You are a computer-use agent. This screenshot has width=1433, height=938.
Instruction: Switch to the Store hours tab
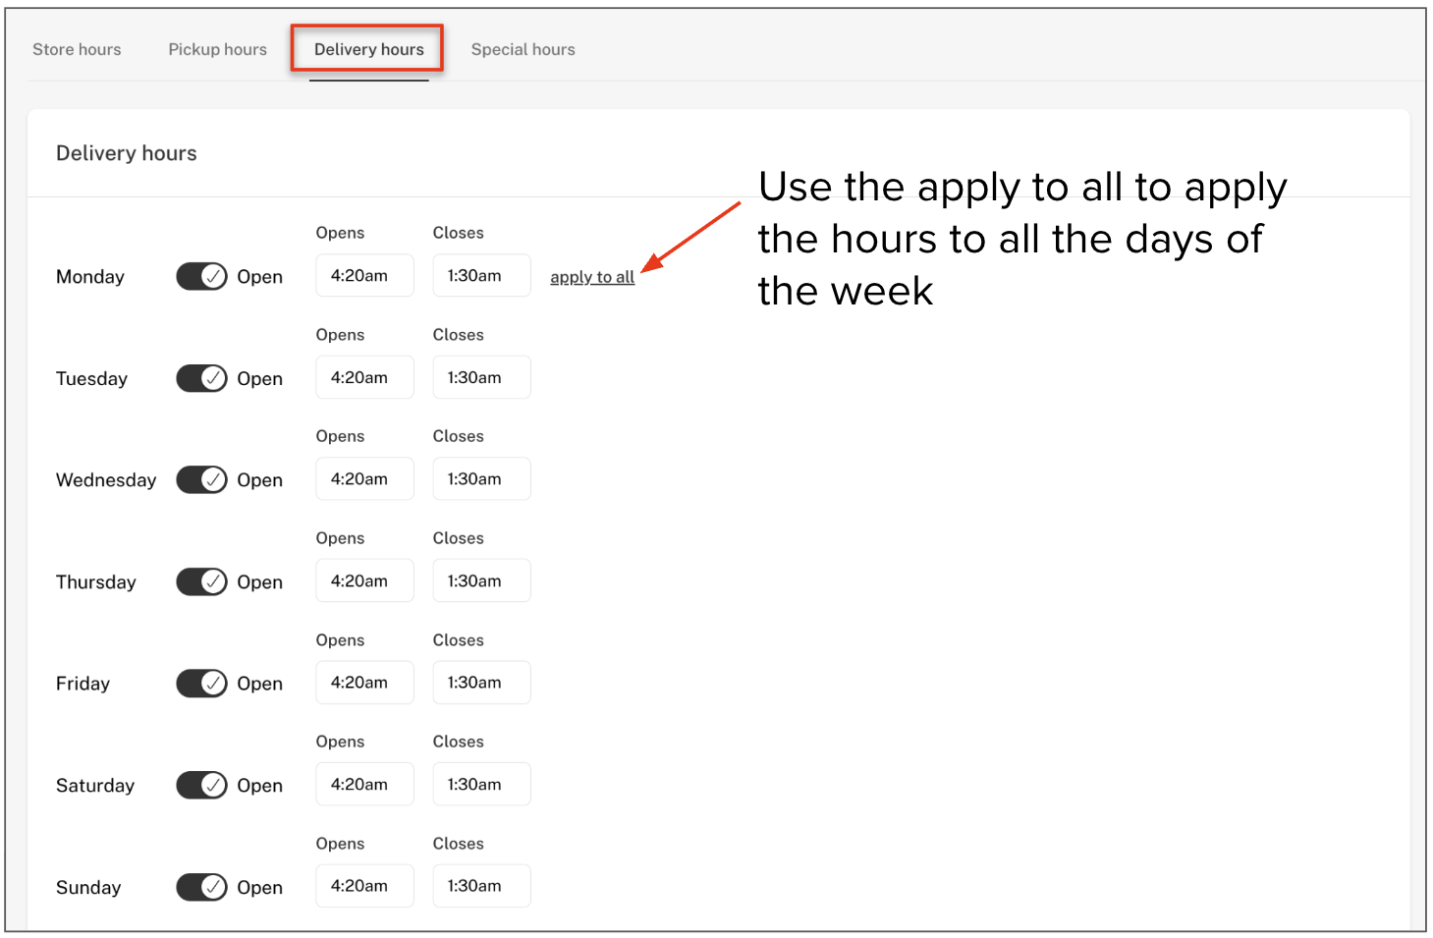click(77, 49)
